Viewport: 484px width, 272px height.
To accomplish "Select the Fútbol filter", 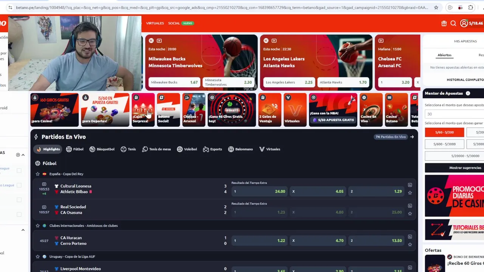I will pos(74,149).
